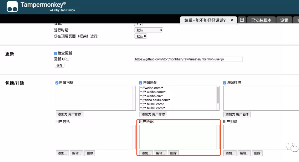Click inside the 原始排除 list box
Image resolution: width=299 pixels, height=162 pixels.
[261, 98]
